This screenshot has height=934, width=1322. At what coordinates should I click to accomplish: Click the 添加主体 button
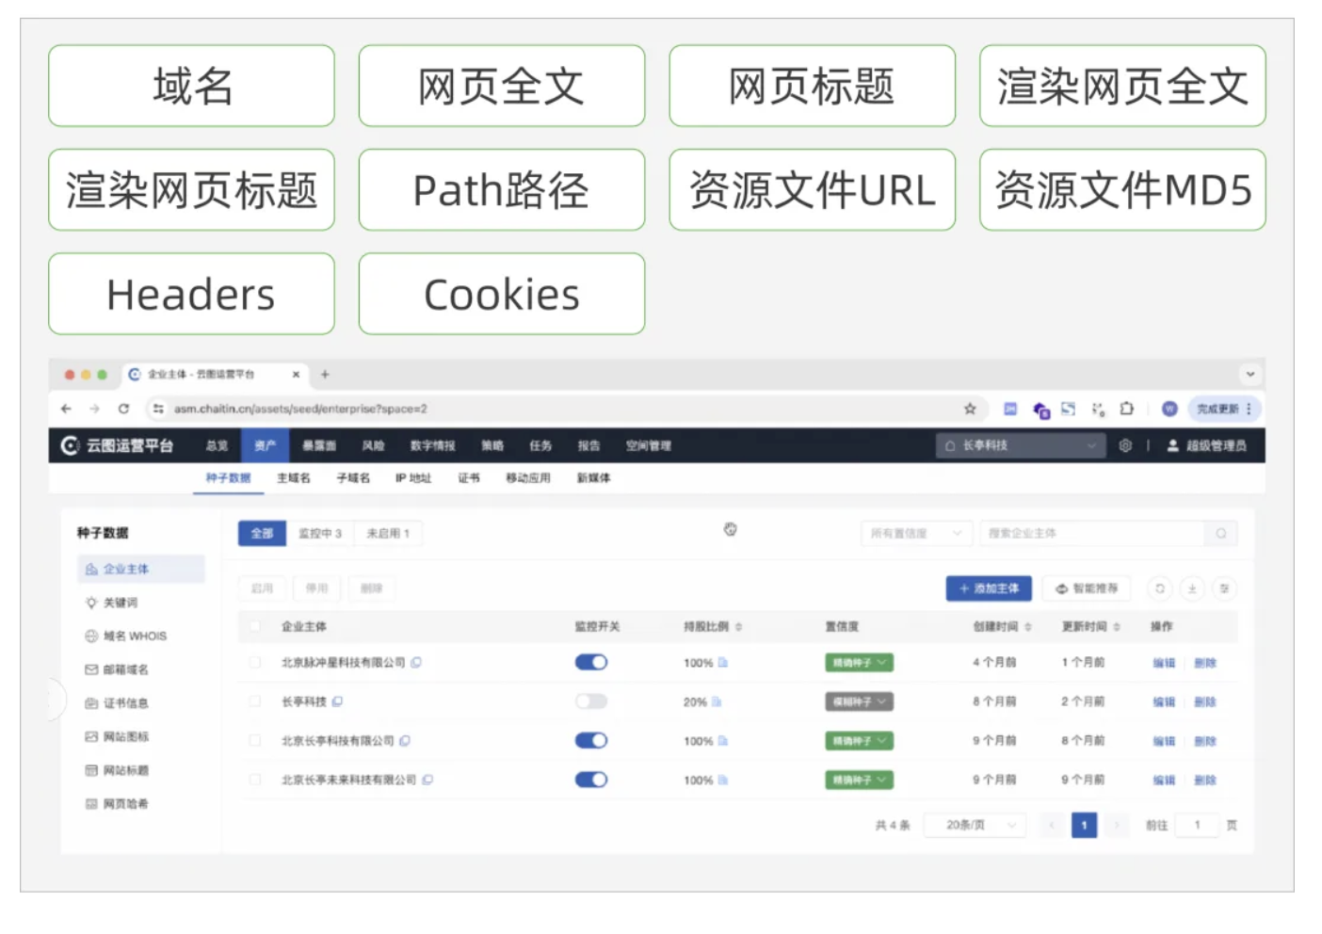coord(989,588)
